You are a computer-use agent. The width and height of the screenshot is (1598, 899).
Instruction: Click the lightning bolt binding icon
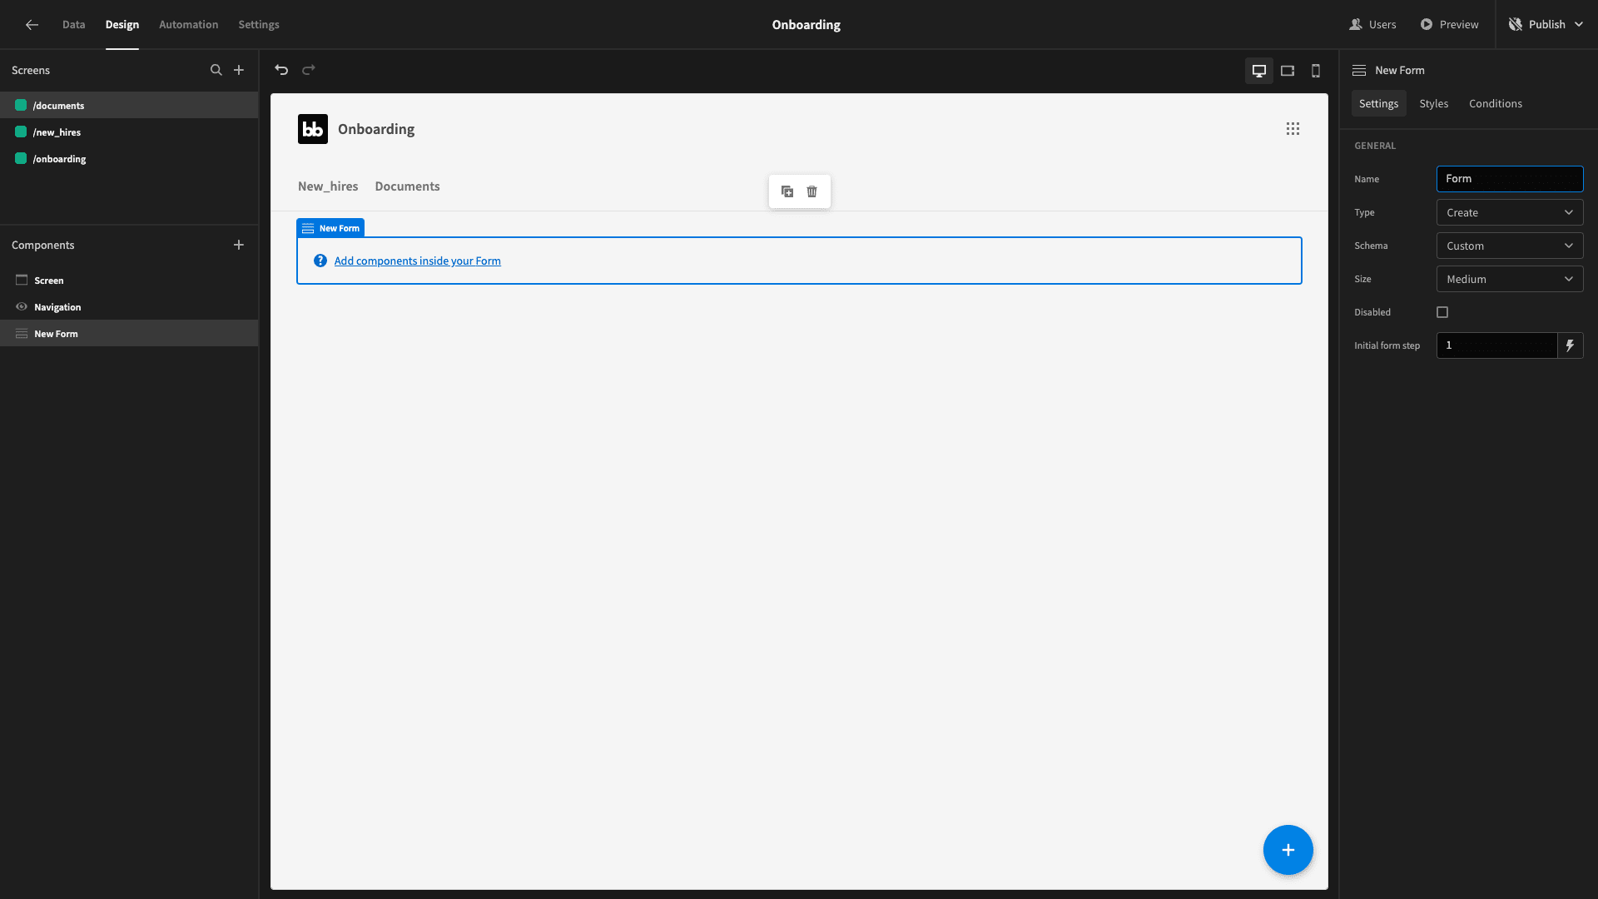1571,345
